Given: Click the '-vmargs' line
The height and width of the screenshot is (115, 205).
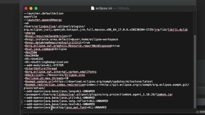Looking at the screenshot, I should [x=29, y=33].
